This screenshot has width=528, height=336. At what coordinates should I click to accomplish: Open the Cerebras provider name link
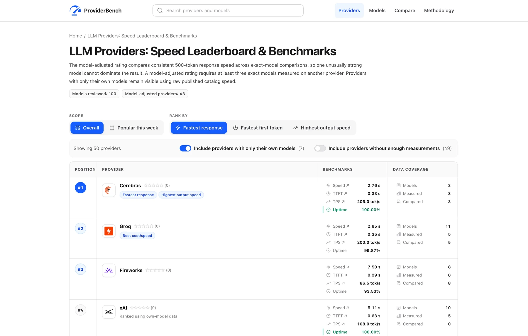[130, 185]
